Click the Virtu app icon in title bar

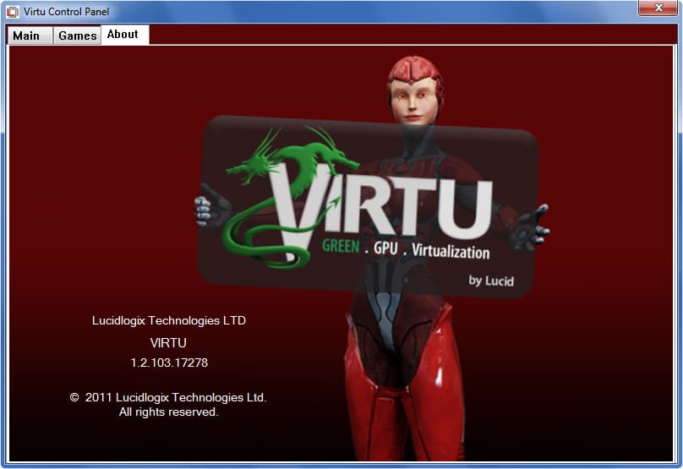(x=12, y=12)
